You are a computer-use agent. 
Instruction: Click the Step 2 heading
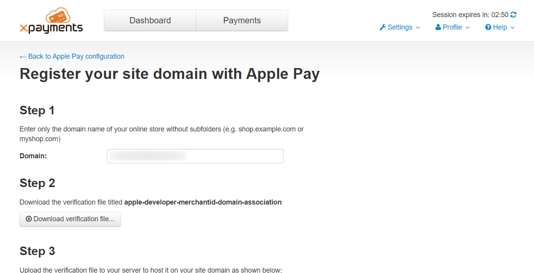[x=37, y=183]
